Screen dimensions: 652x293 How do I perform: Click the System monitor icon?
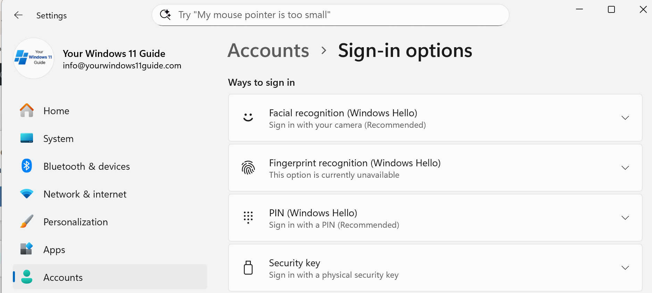pyautogui.click(x=27, y=138)
